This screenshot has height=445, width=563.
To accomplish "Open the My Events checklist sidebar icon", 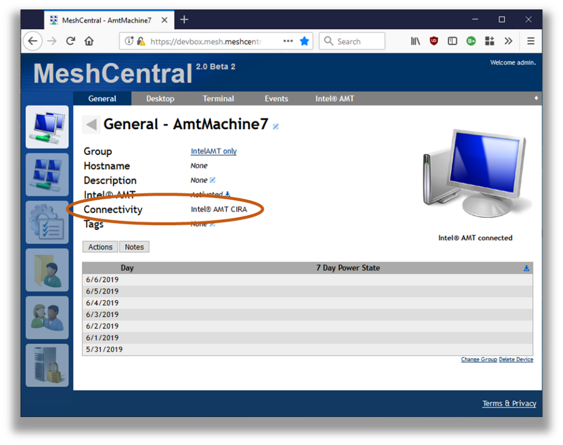I will click(47, 222).
